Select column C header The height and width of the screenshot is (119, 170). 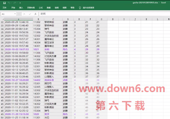coord(53,19)
